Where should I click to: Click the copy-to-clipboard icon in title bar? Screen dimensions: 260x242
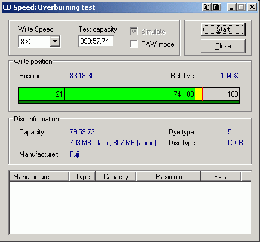(x=206, y=7)
